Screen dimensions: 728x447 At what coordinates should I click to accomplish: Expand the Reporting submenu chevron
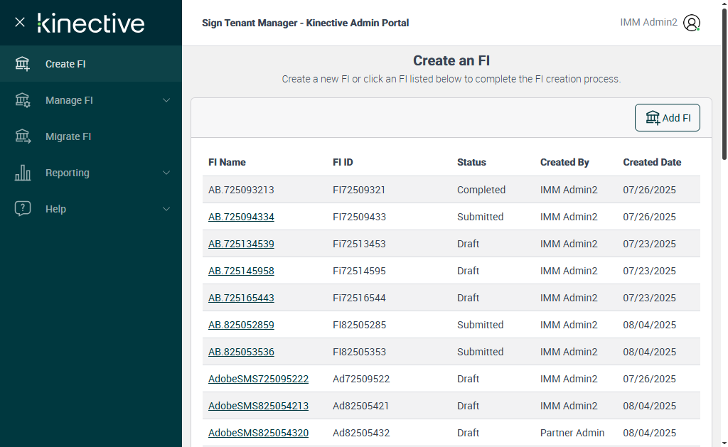(166, 173)
